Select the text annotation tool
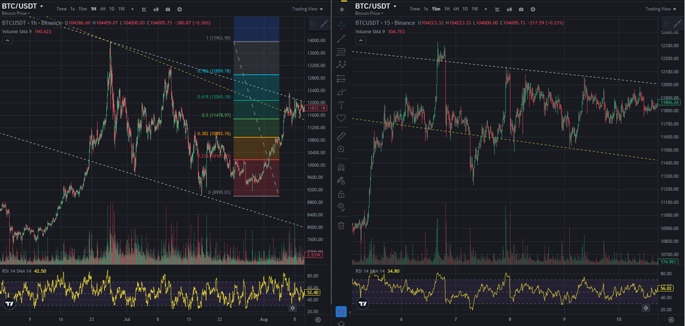Image resolution: width=685 pixels, height=326 pixels. click(x=341, y=105)
